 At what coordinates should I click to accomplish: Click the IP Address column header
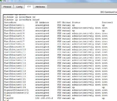42,23
